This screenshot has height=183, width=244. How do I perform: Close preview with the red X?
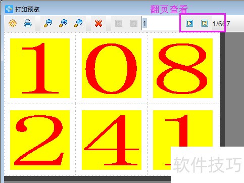pos(99,23)
